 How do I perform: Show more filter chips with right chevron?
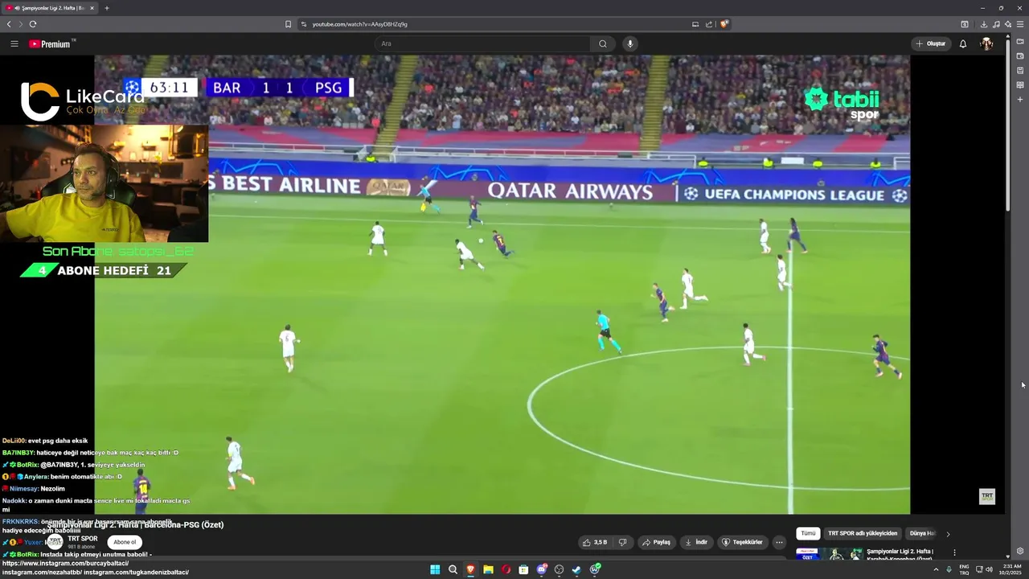(948, 533)
